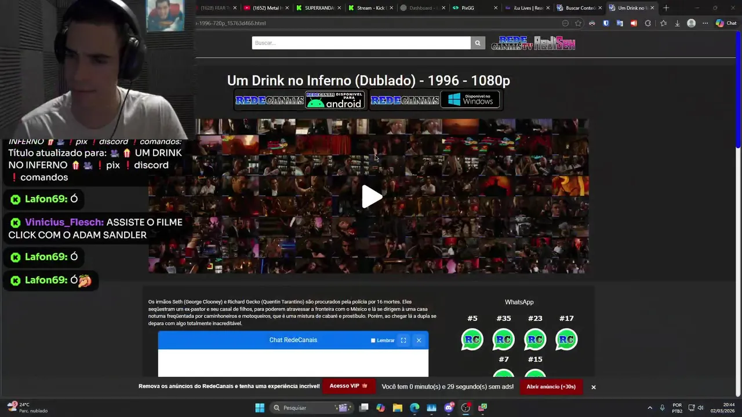Screen dimensions: 742x417
Task: Open WhatsApp group #5 icon
Action: click(472, 339)
